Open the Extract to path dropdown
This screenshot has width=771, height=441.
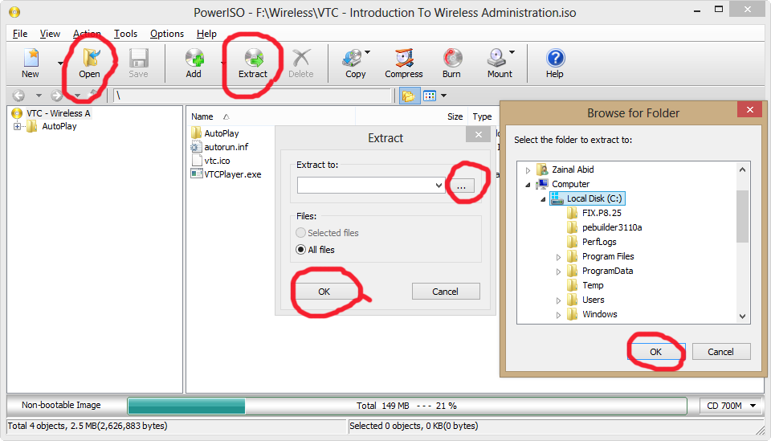(439, 186)
